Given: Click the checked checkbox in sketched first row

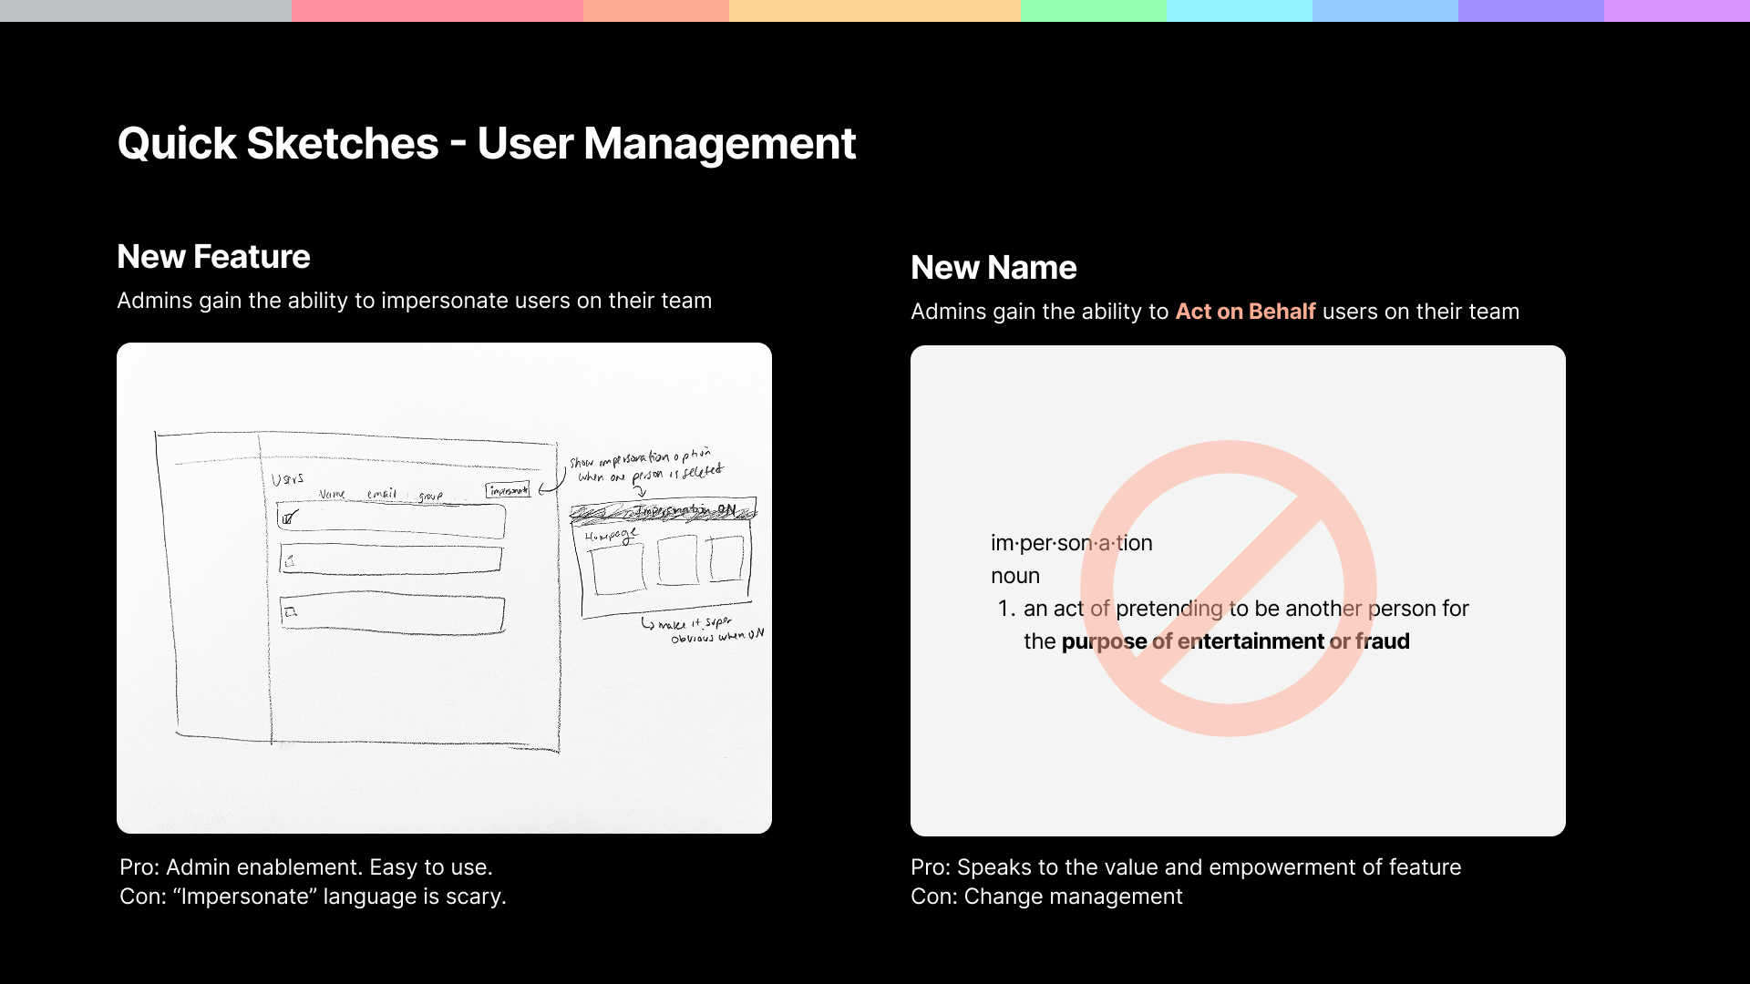Looking at the screenshot, I should click(289, 518).
